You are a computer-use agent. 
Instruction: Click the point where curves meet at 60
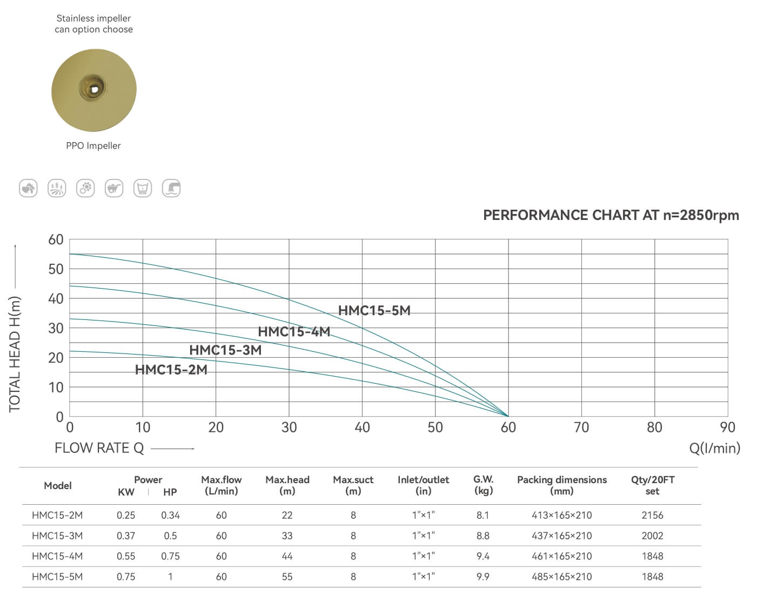click(508, 416)
